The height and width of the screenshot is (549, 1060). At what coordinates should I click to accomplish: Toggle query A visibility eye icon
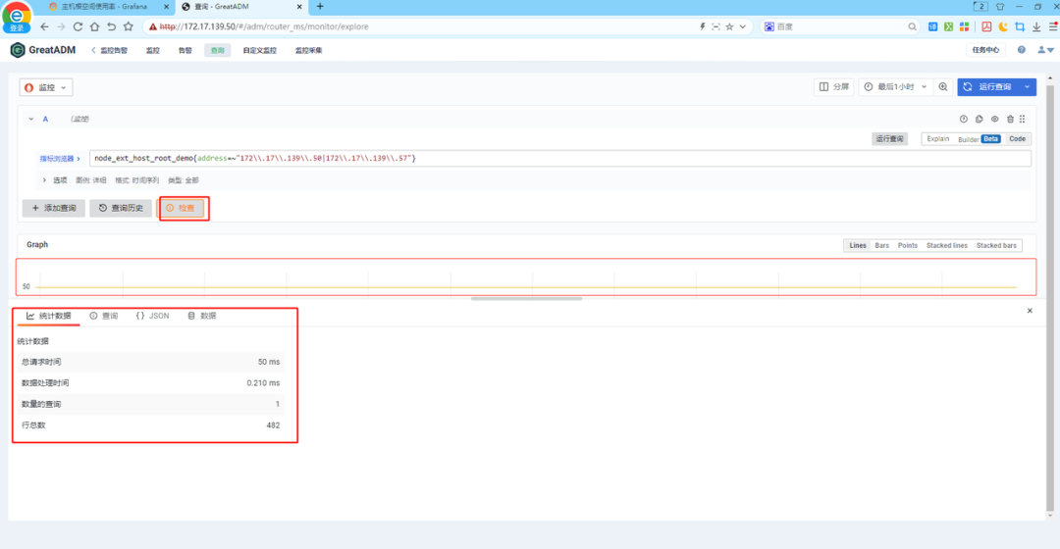994,119
